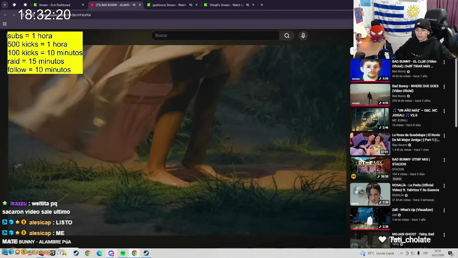This screenshot has width=458, height=258.
Task: Close the gastilouno Stream tab
Action: [196, 5]
